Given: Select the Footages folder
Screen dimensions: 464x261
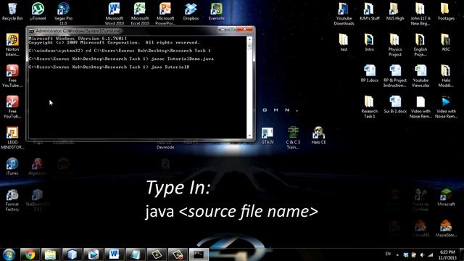Looking at the screenshot, I should 446,12.
